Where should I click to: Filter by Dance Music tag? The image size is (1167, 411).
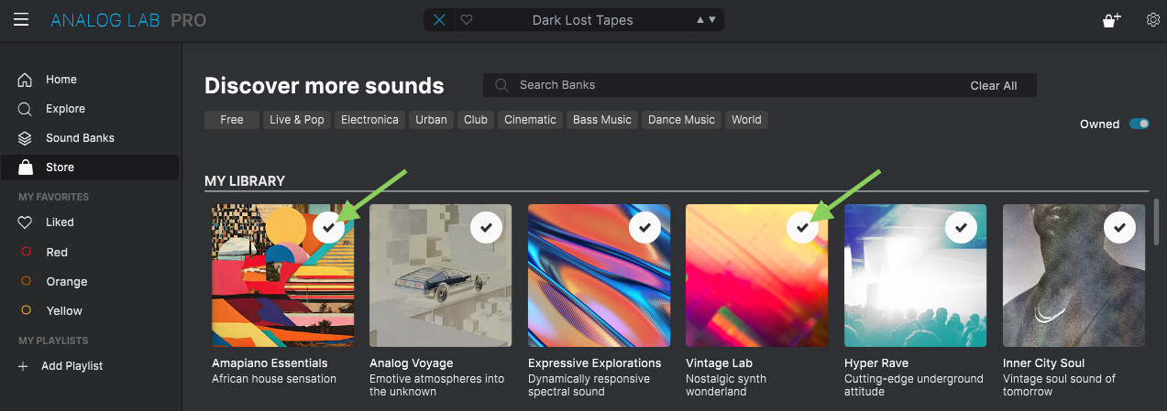coord(681,120)
